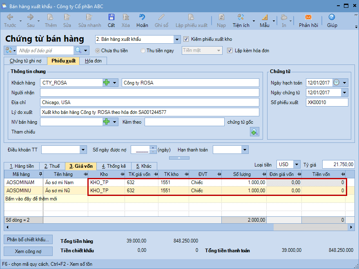Expand the Khách hàng customer code dropdown arrow
Image resolution: width=359 pixels, height=269 pixels.
point(114,82)
